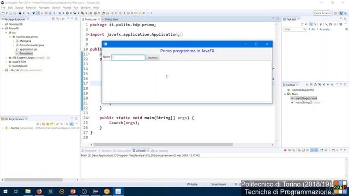Click the Open Type toolbar icon

[104, 13]
